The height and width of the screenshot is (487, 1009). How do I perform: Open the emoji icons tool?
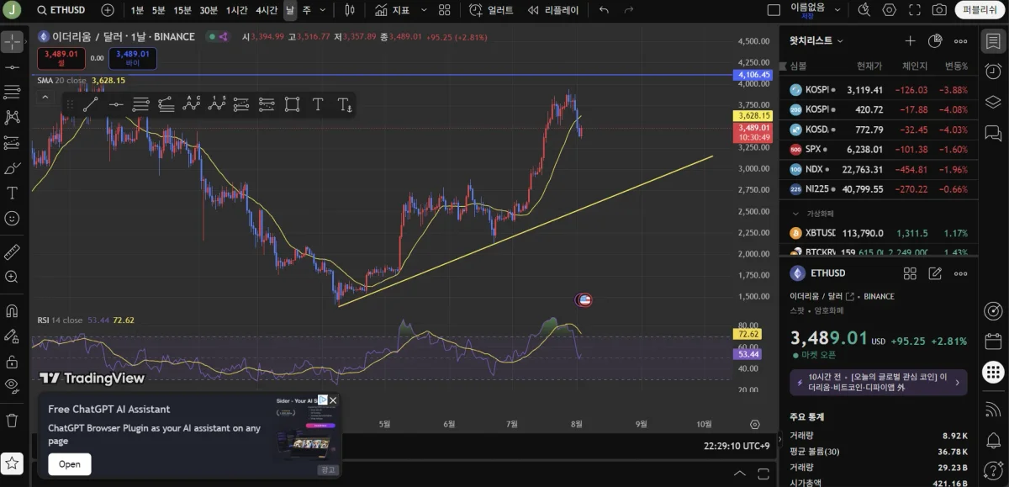pyautogui.click(x=12, y=218)
